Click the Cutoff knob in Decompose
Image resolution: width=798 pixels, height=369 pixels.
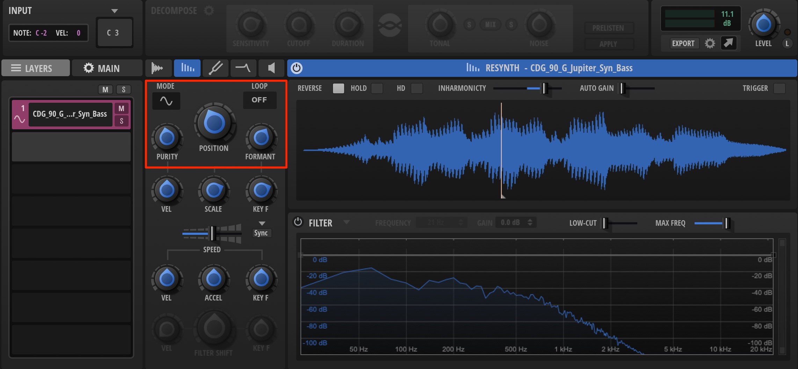click(299, 24)
